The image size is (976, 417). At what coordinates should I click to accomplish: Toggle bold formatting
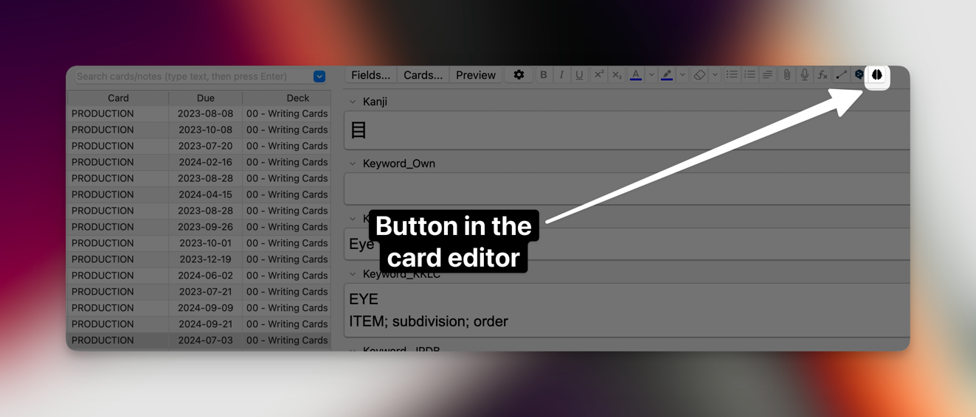pos(544,75)
